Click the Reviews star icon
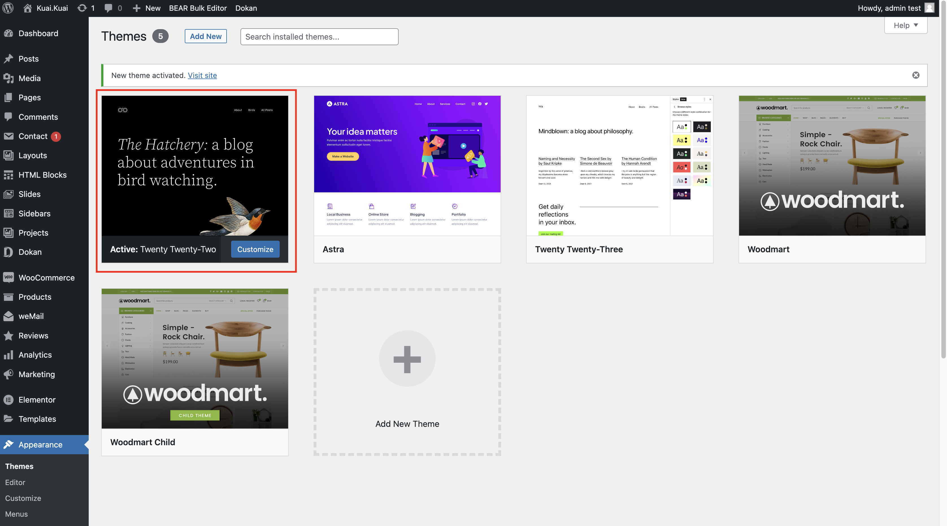The height and width of the screenshot is (526, 947). tap(8, 336)
